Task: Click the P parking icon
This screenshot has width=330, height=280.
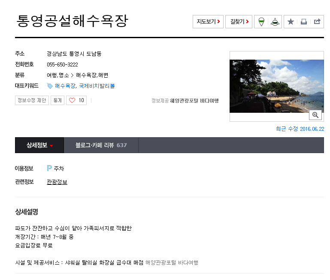Action: click(x=49, y=168)
